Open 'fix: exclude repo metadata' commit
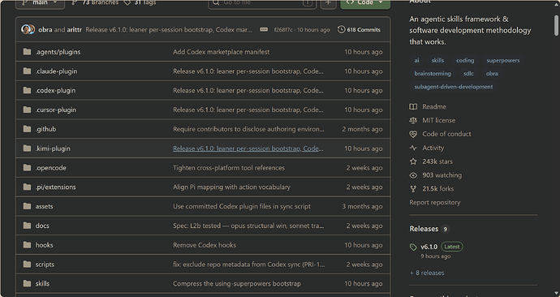The image size is (560, 297). coord(249,265)
